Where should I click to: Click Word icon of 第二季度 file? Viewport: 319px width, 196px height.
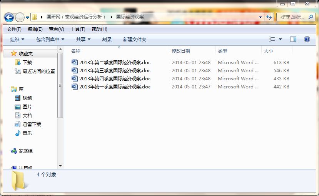[x=75, y=62]
